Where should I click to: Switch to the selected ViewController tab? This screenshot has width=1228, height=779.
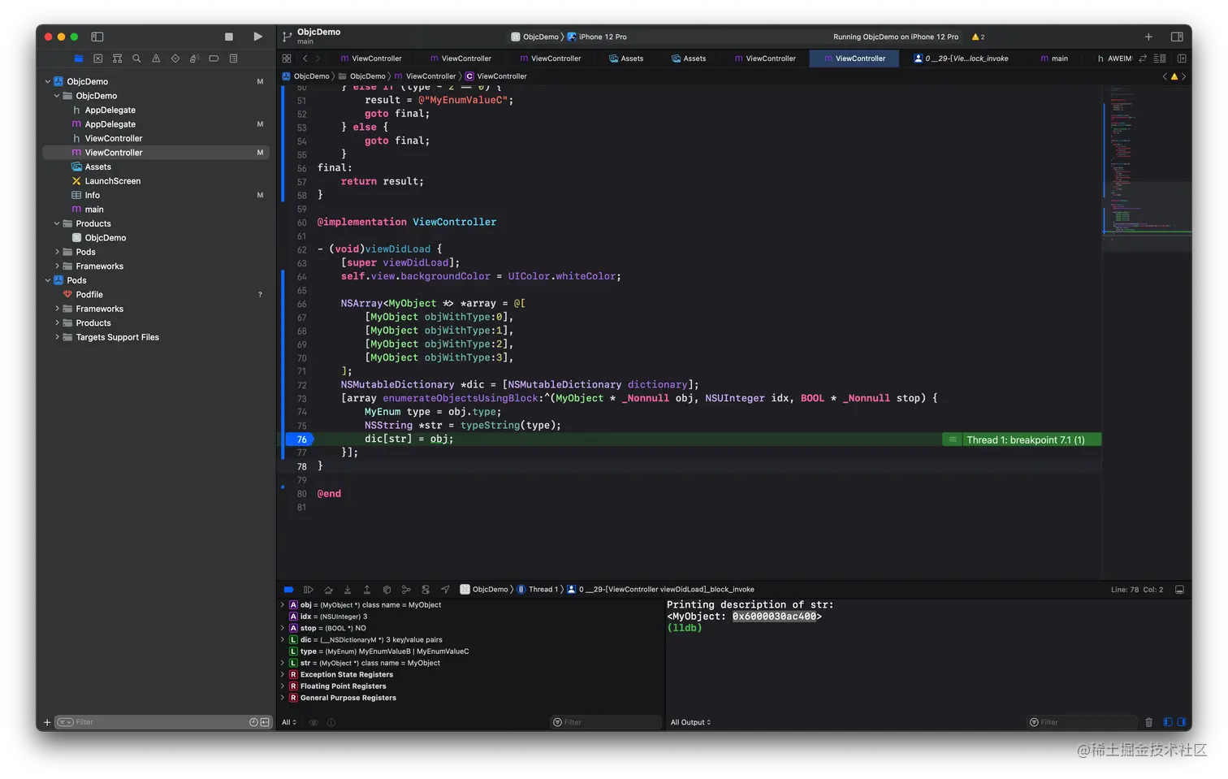click(854, 58)
